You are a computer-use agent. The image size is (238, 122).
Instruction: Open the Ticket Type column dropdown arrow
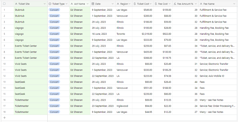(x=66, y=4)
